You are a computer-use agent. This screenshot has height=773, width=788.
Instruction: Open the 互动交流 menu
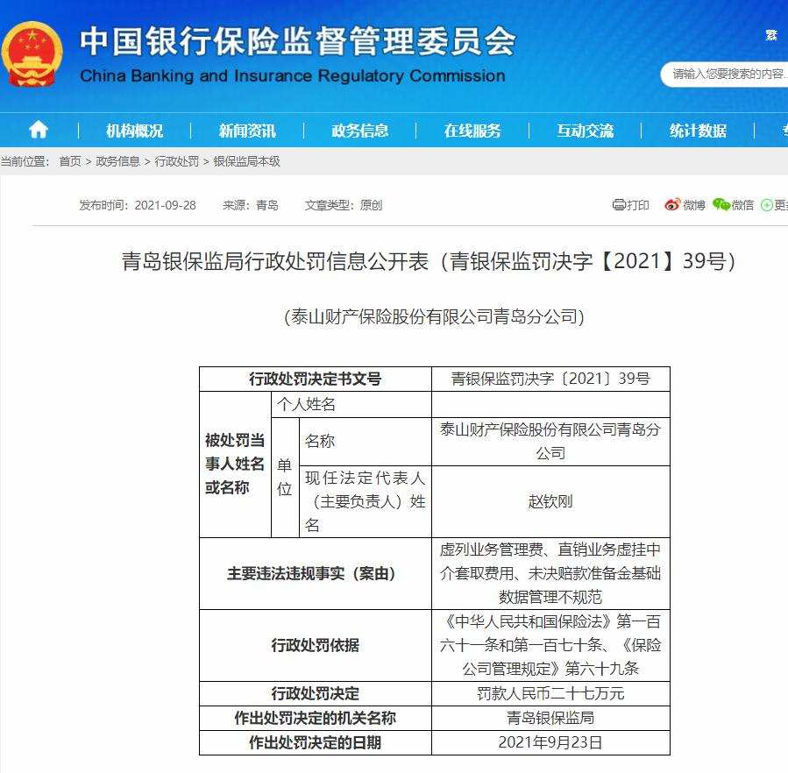(x=585, y=131)
